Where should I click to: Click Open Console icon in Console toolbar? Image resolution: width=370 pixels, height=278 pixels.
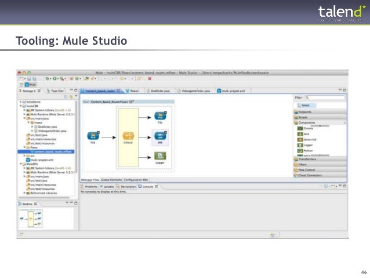[334, 186]
